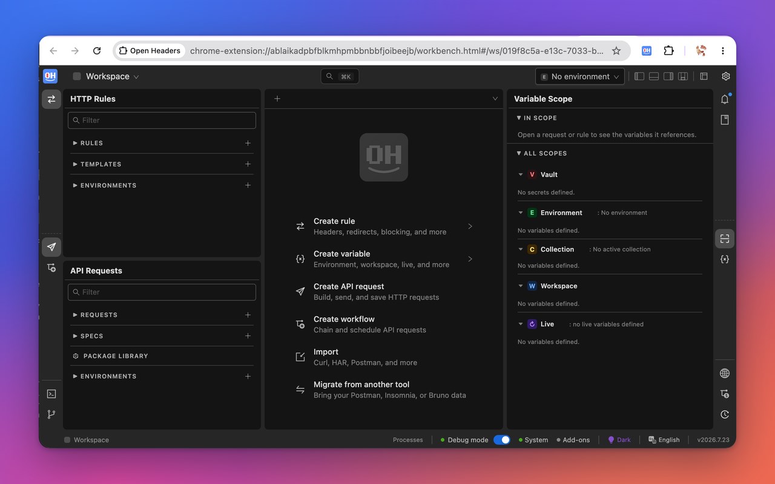Viewport: 775px width, 484px height.
Task: Open the globe icon in right sidebar
Action: (725, 373)
